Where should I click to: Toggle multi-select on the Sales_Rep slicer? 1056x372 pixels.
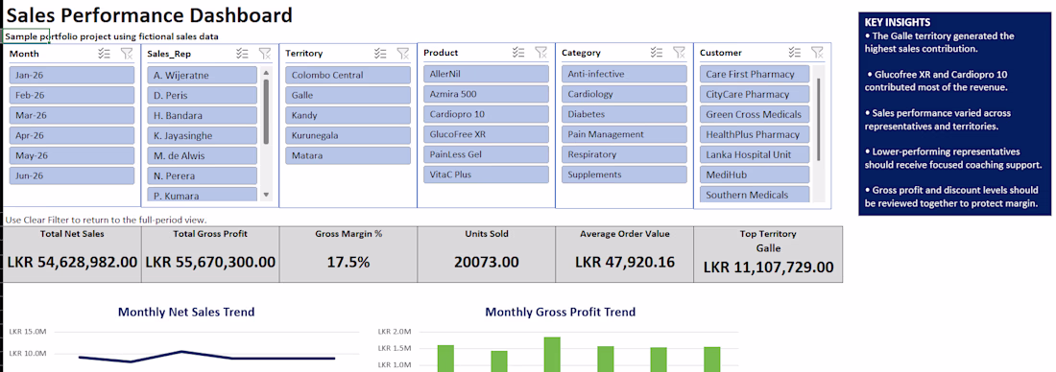pyautogui.click(x=242, y=54)
